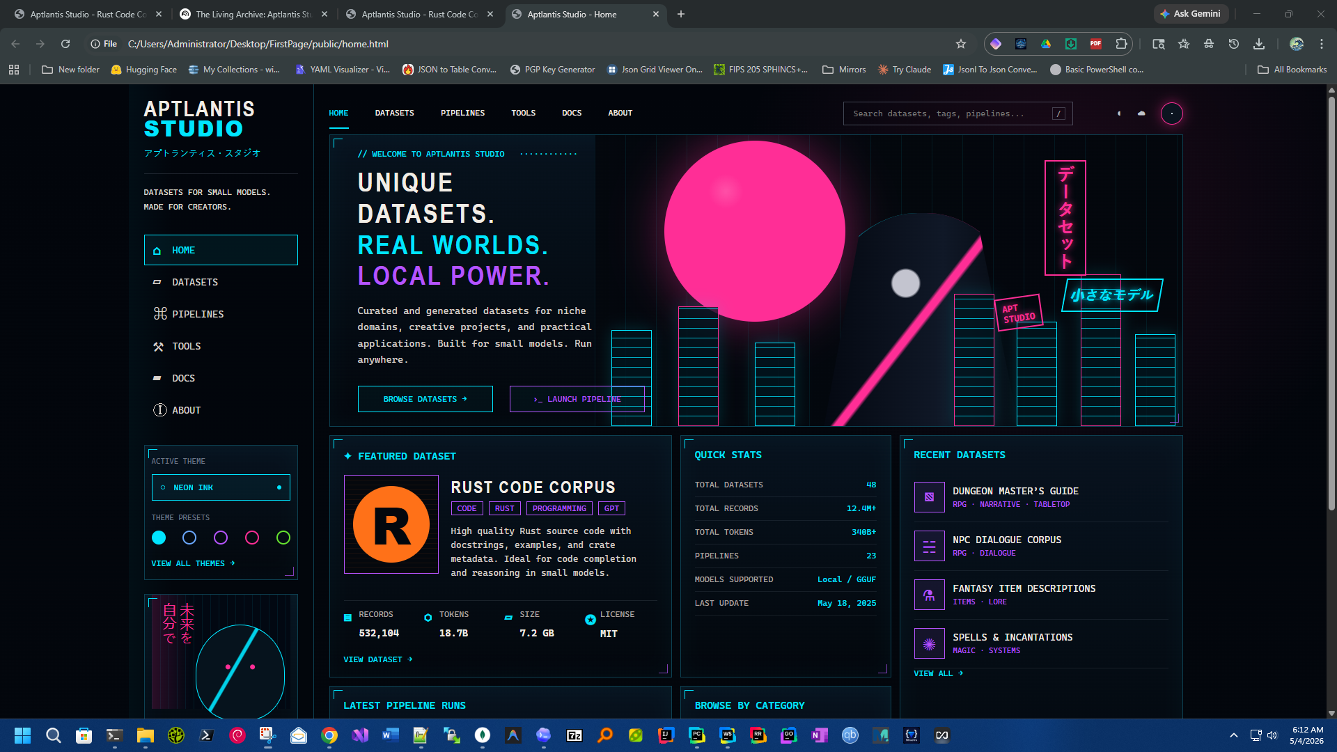Click NPC Dialogue Corpus icon
This screenshot has width=1337, height=752.
tap(929, 546)
